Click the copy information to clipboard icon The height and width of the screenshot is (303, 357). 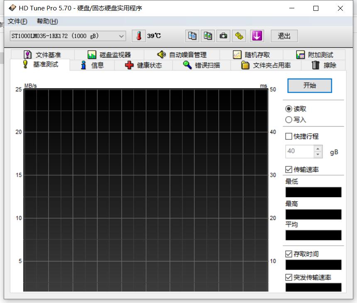[191, 36]
